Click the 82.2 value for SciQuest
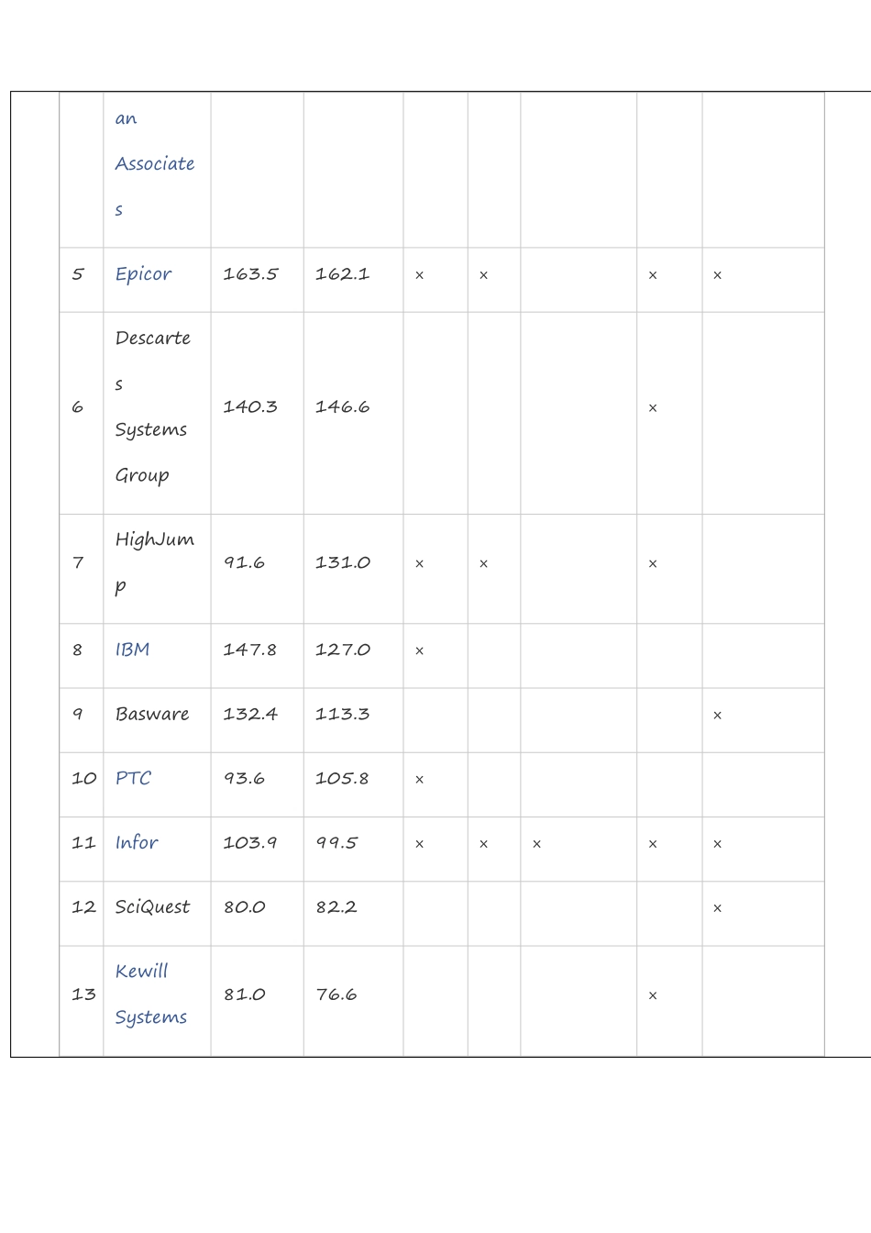This screenshot has width=871, height=1233. pos(336,906)
